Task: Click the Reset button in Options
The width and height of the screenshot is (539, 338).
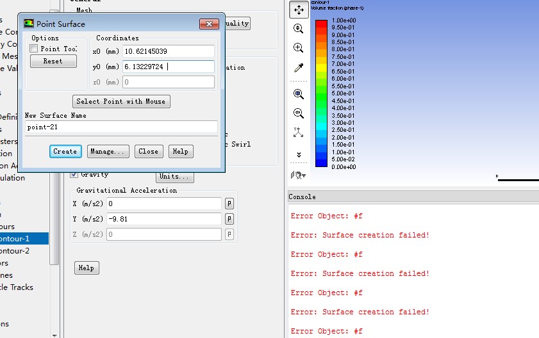Action: 53,61
